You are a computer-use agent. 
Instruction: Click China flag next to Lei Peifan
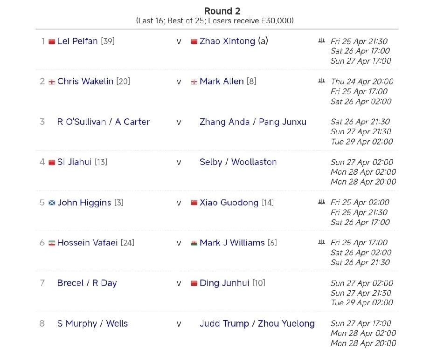(52, 41)
